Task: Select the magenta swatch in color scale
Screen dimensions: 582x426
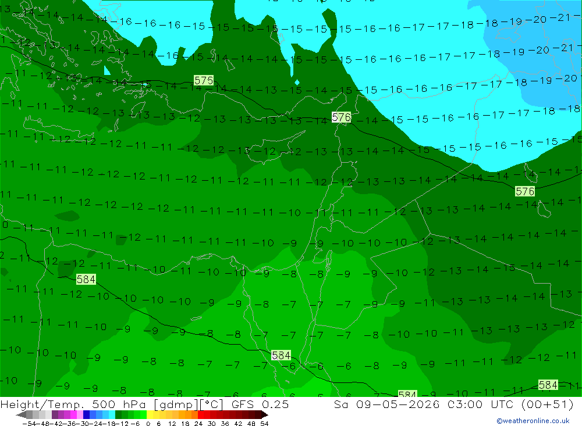Action: pos(73,414)
